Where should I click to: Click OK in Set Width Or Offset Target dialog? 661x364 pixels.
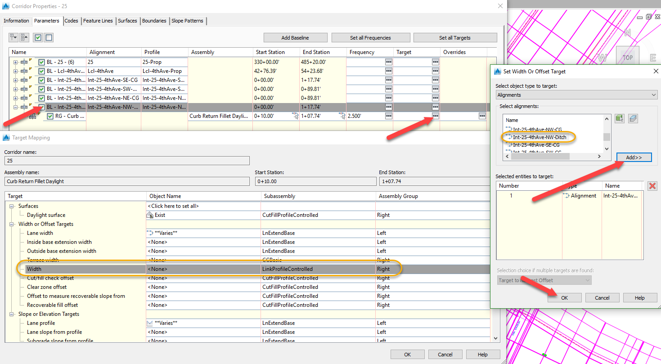click(564, 298)
